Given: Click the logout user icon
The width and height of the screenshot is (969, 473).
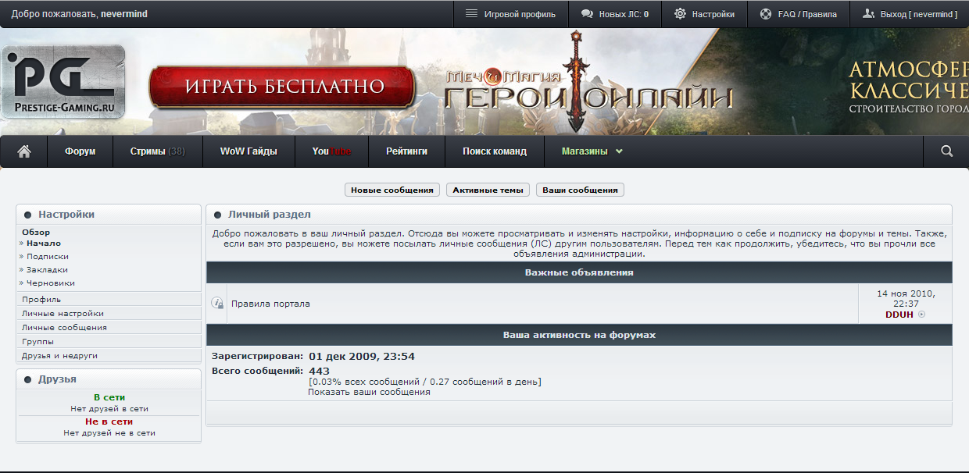Looking at the screenshot, I should click(868, 13).
